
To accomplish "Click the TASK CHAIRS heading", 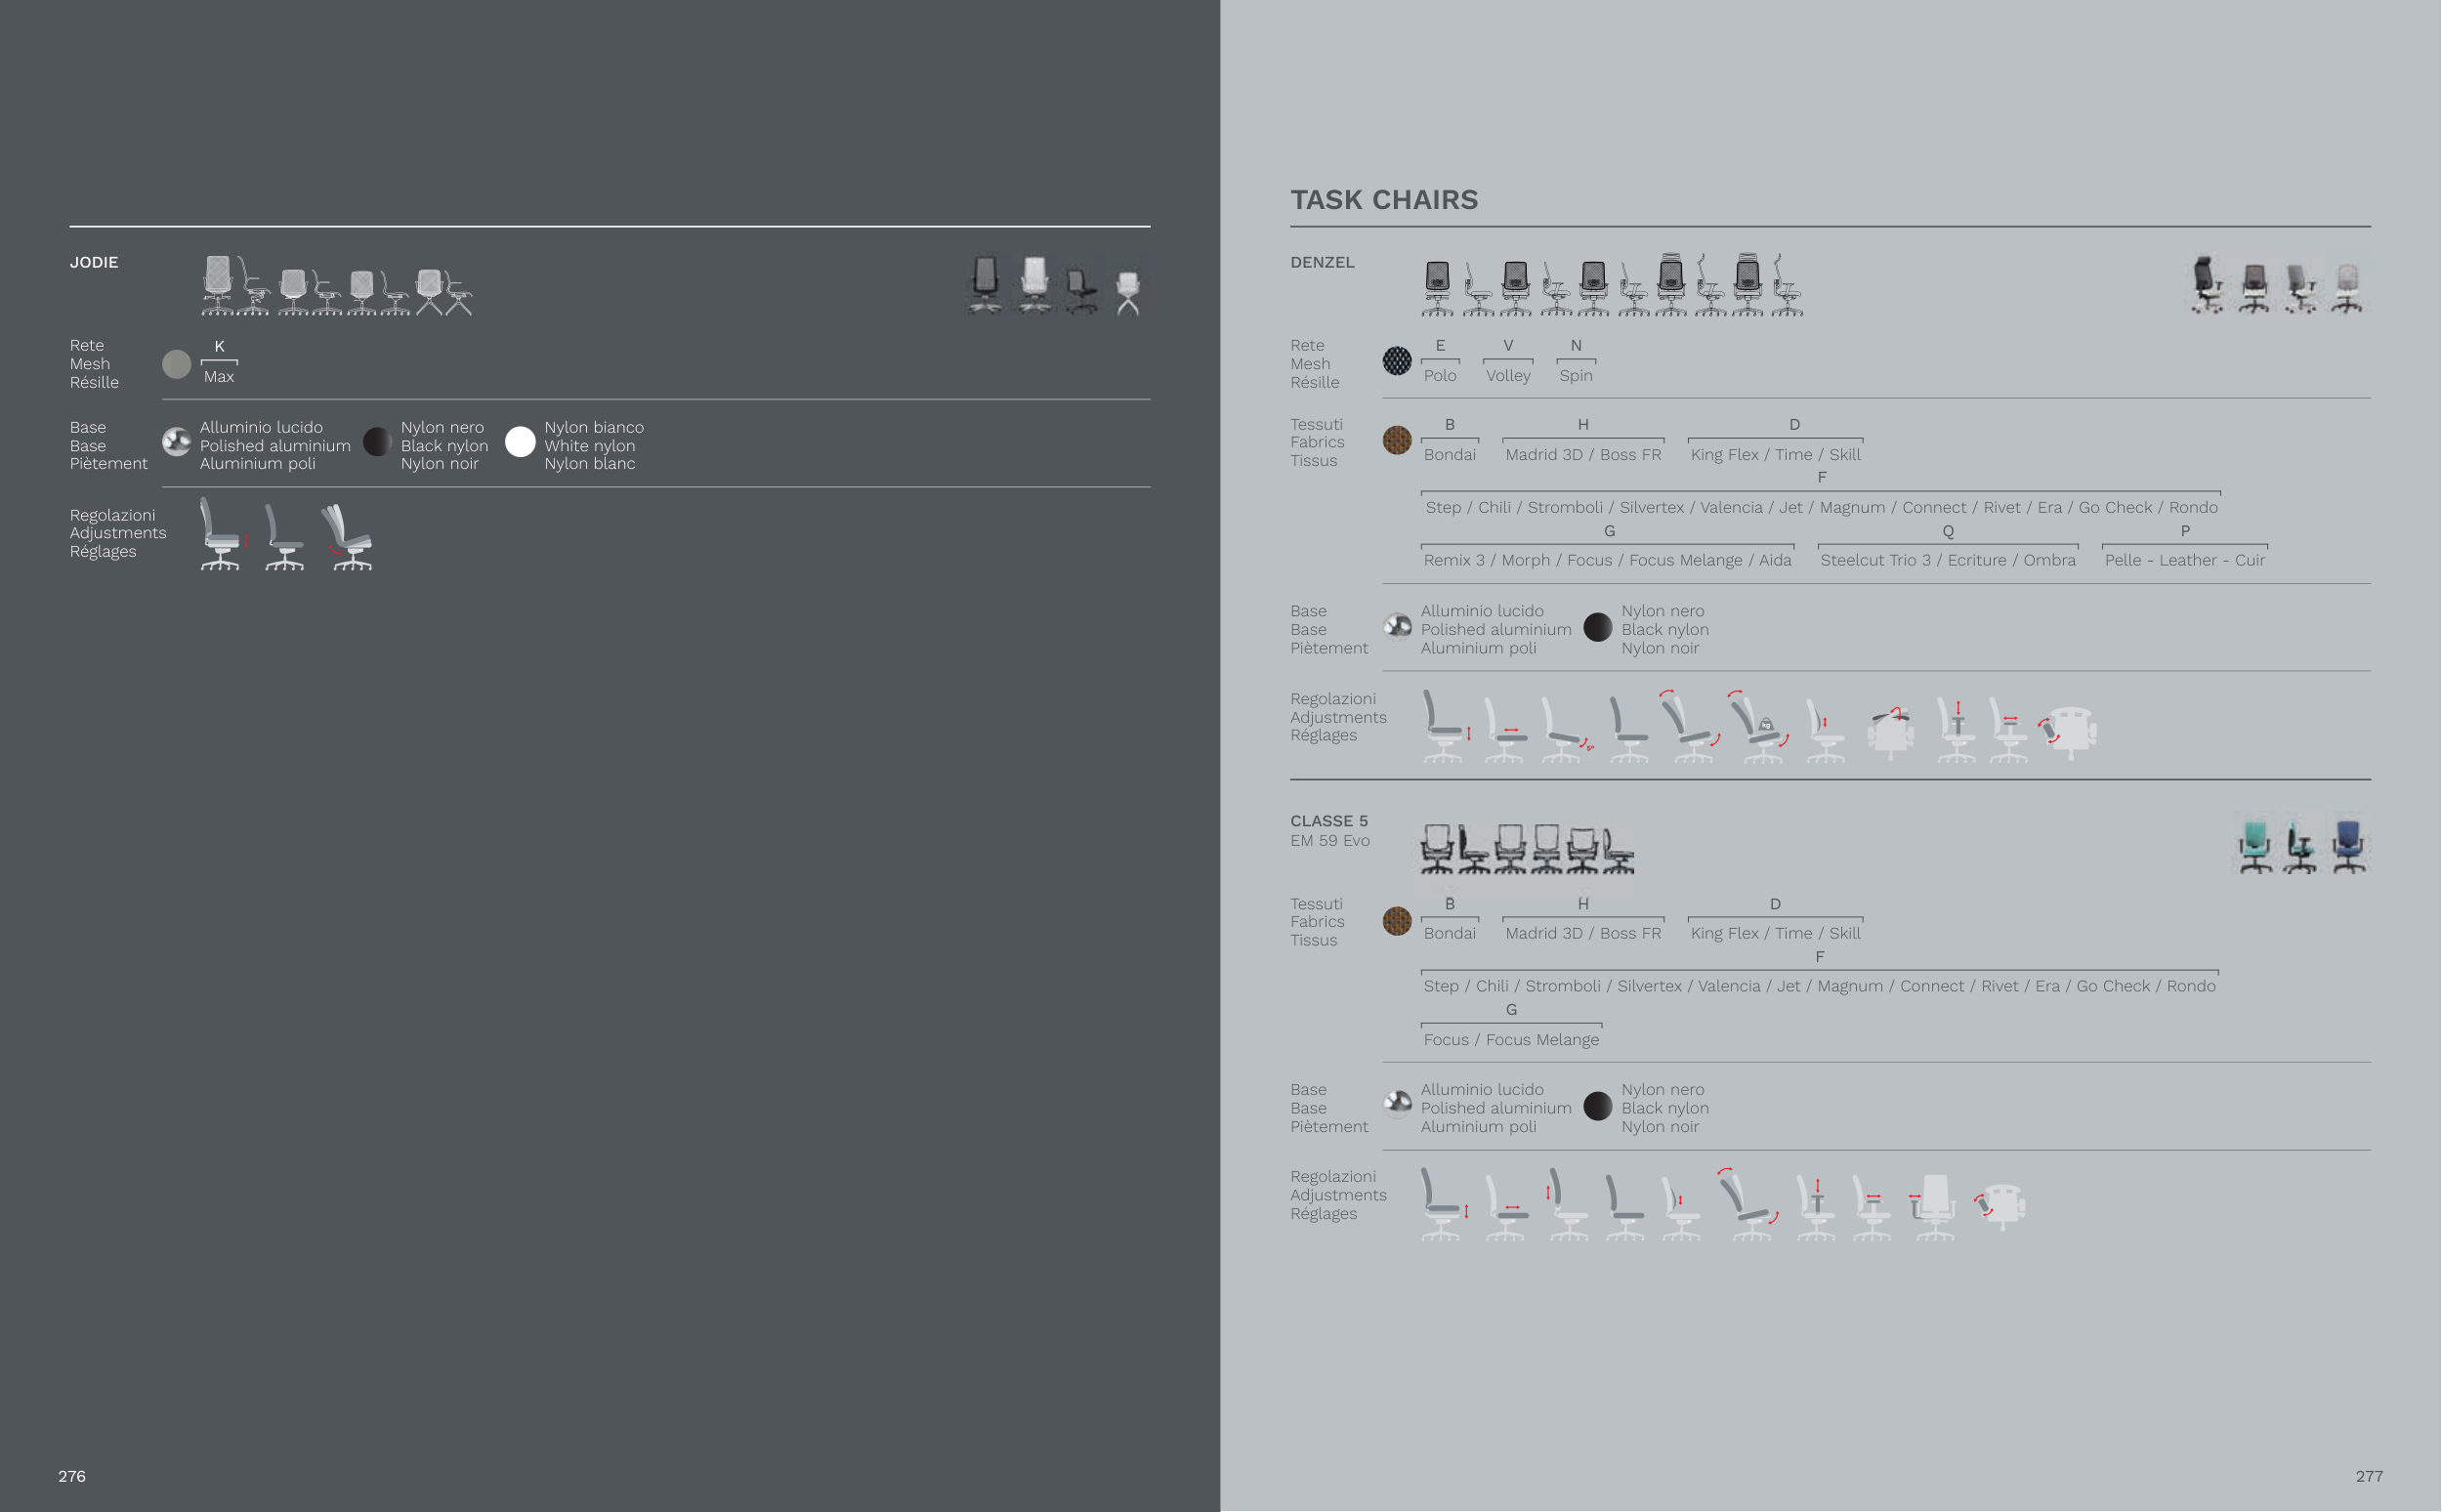I will coord(1383,200).
